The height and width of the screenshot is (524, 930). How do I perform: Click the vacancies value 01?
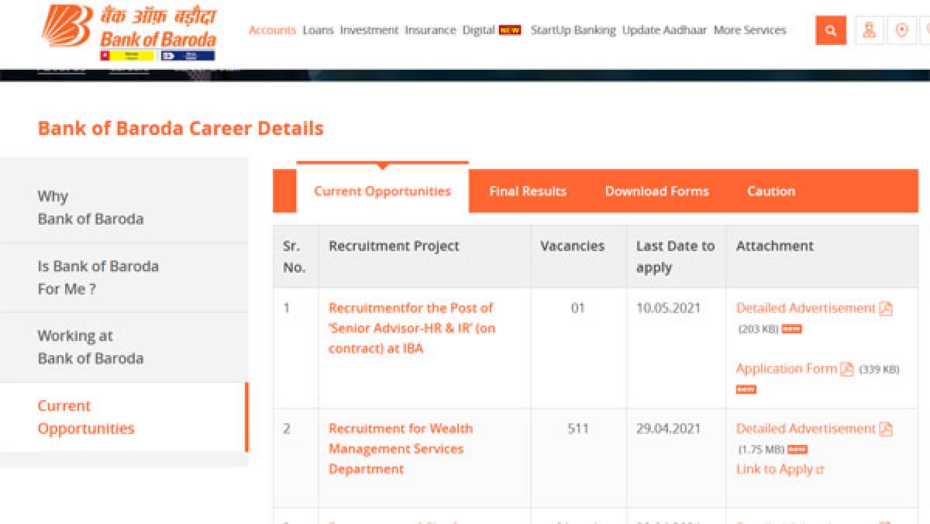pyautogui.click(x=578, y=308)
